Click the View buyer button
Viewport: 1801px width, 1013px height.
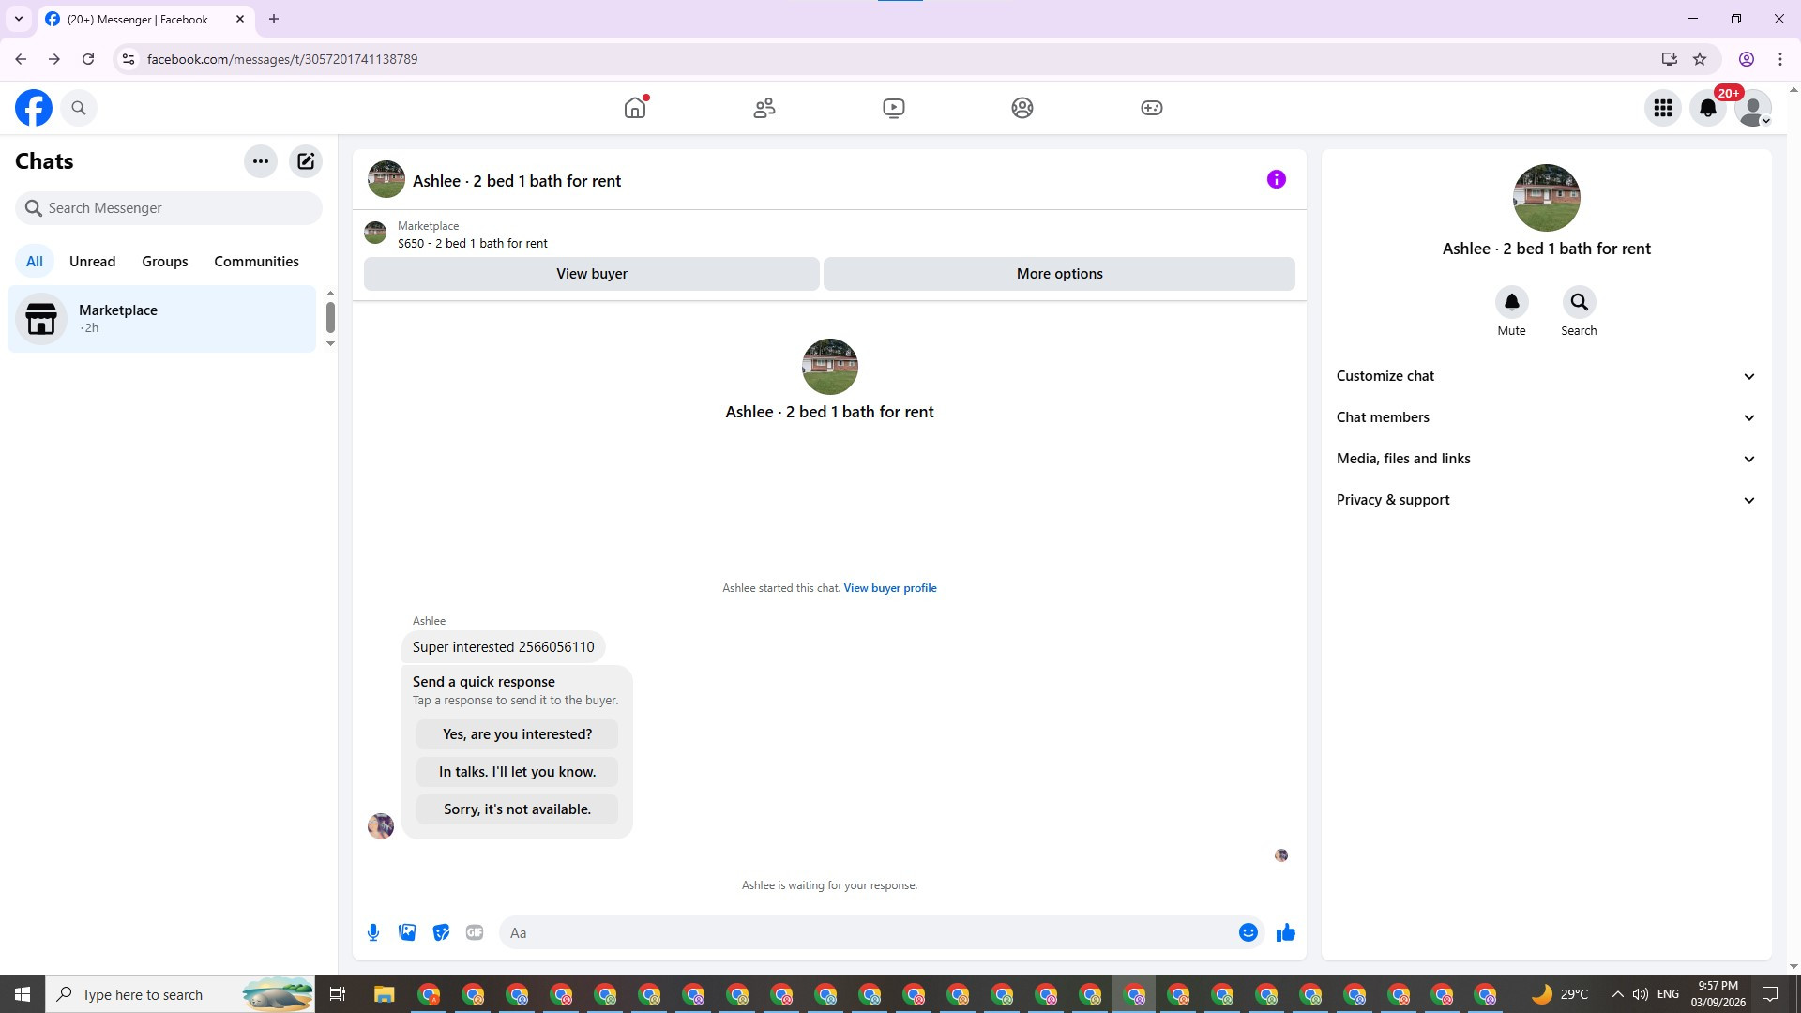coord(591,274)
